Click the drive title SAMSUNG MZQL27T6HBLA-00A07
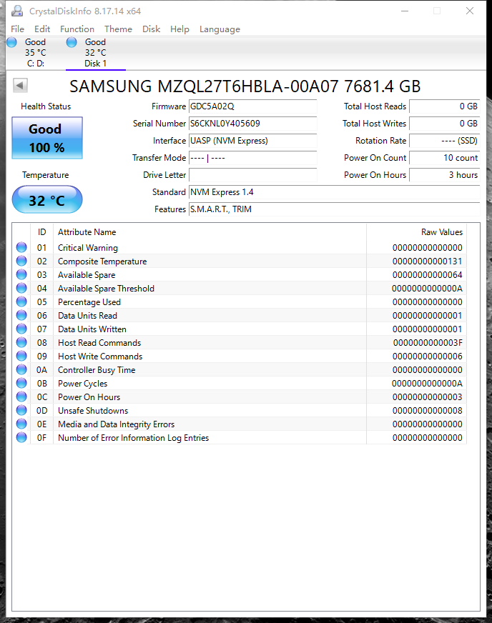The width and height of the screenshot is (492, 623). click(x=245, y=86)
